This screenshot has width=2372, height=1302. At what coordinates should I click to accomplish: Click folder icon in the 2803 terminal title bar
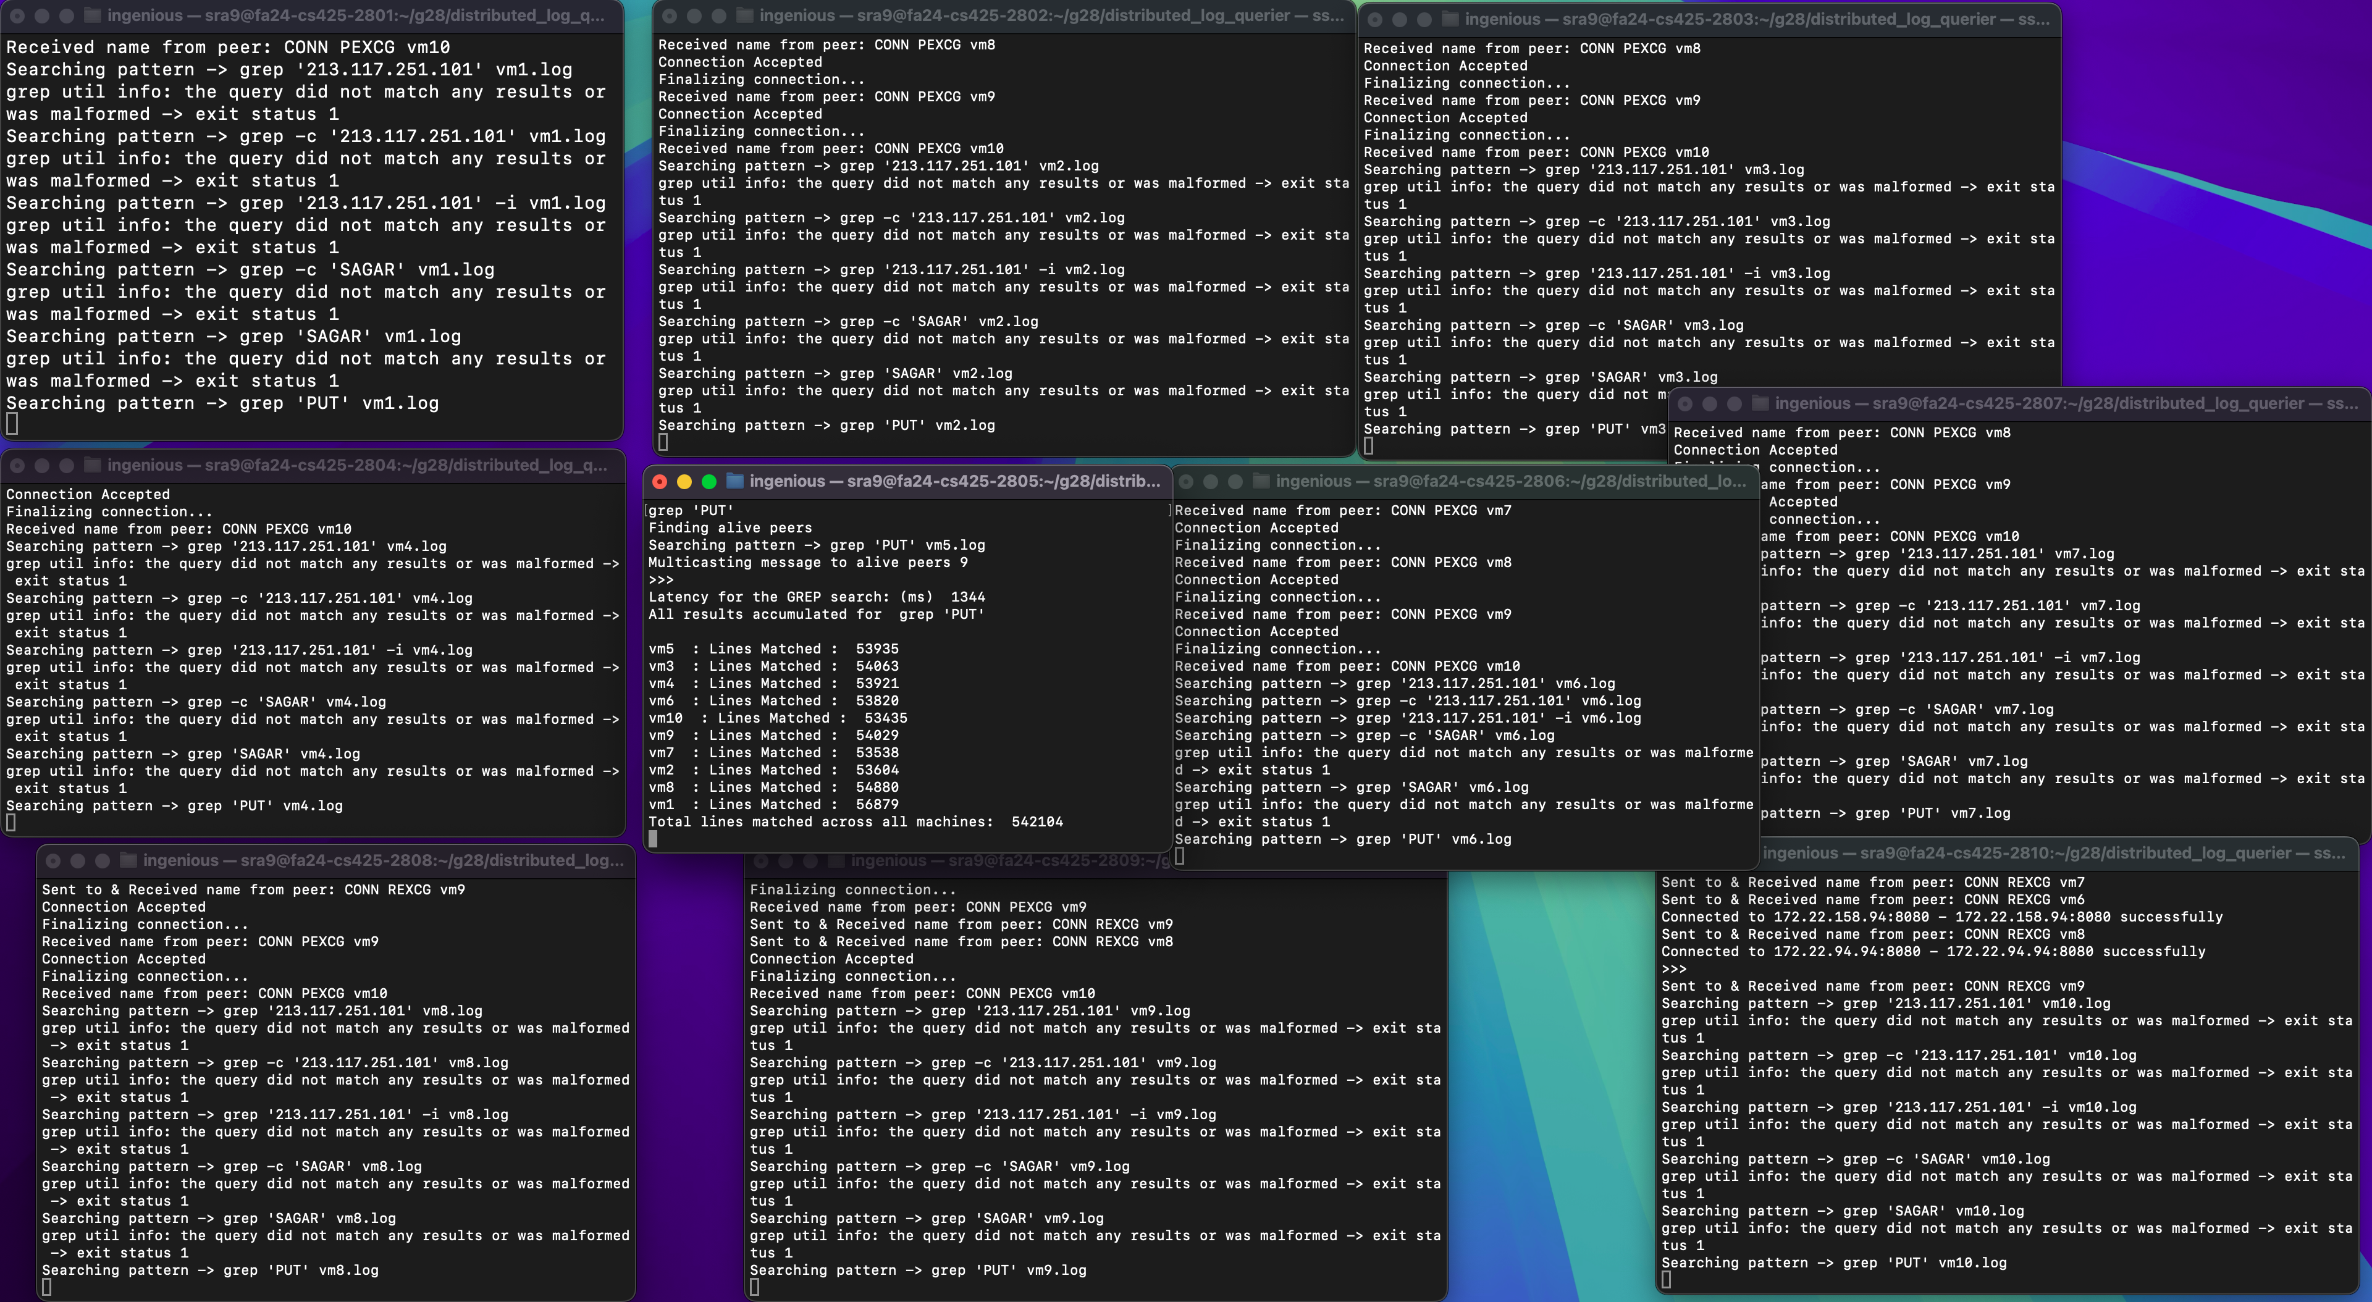[1449, 19]
